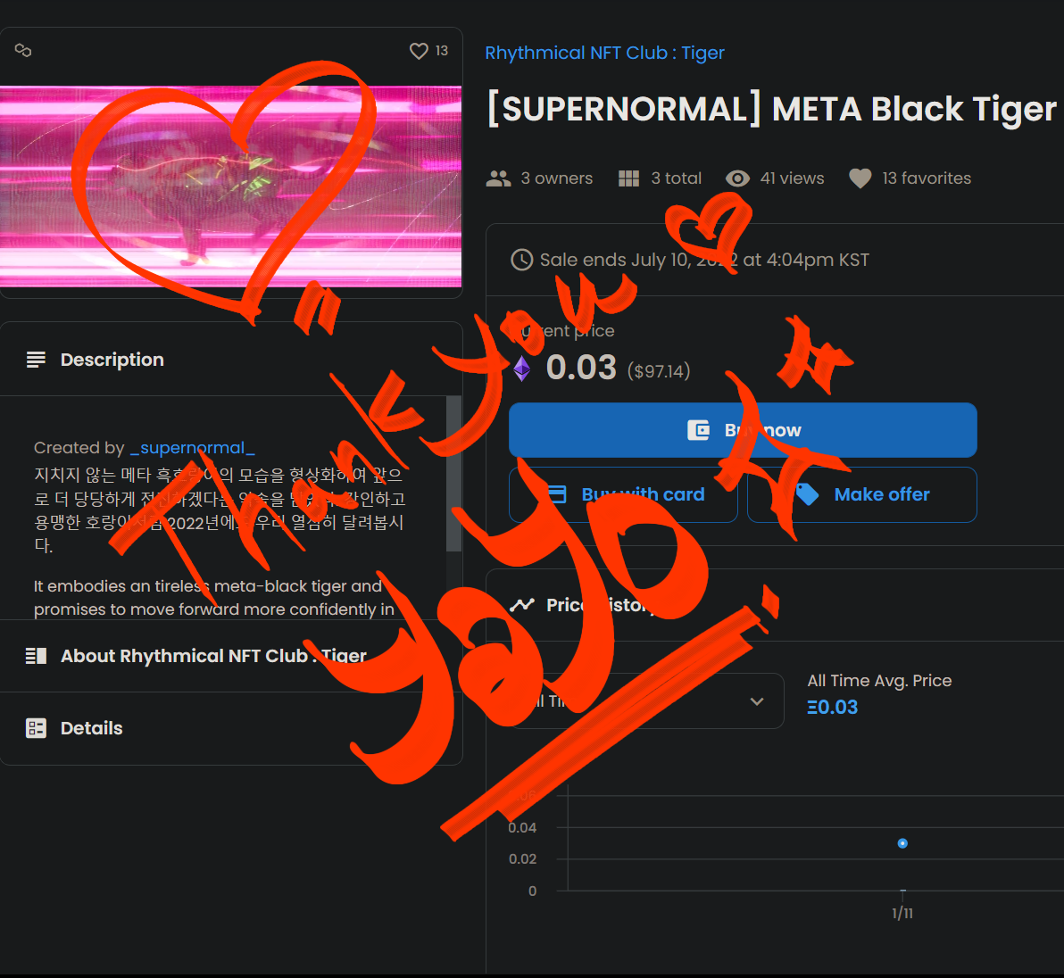
Task: Click the 13 favorites heart icon
Action: [x=860, y=178]
